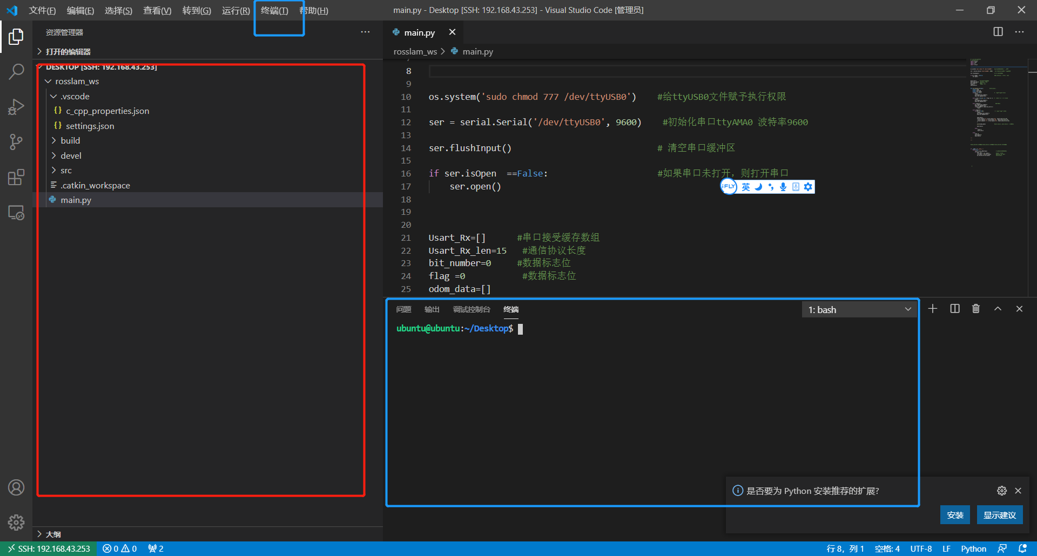Open feedback icon in status bar
The width and height of the screenshot is (1037, 556).
(1002, 548)
